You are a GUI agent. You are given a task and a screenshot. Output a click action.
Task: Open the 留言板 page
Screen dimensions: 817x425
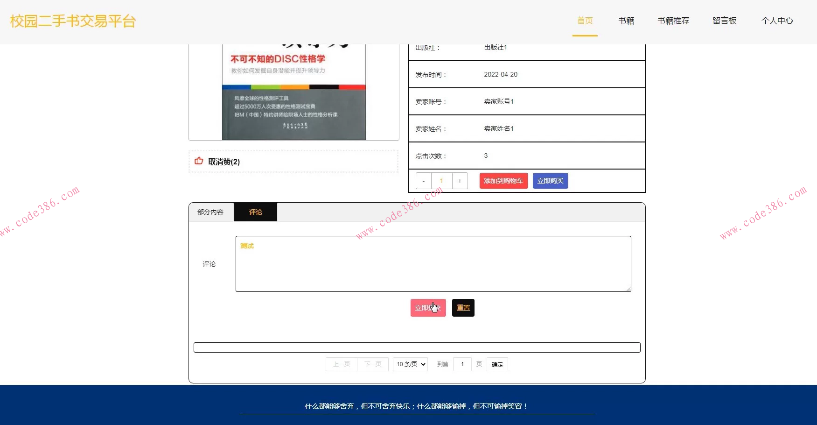tap(724, 21)
